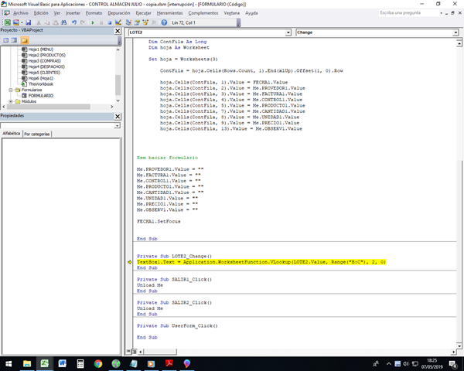Switch to the Por categorías tab
The width and height of the screenshot is (464, 371).
pos(37,134)
